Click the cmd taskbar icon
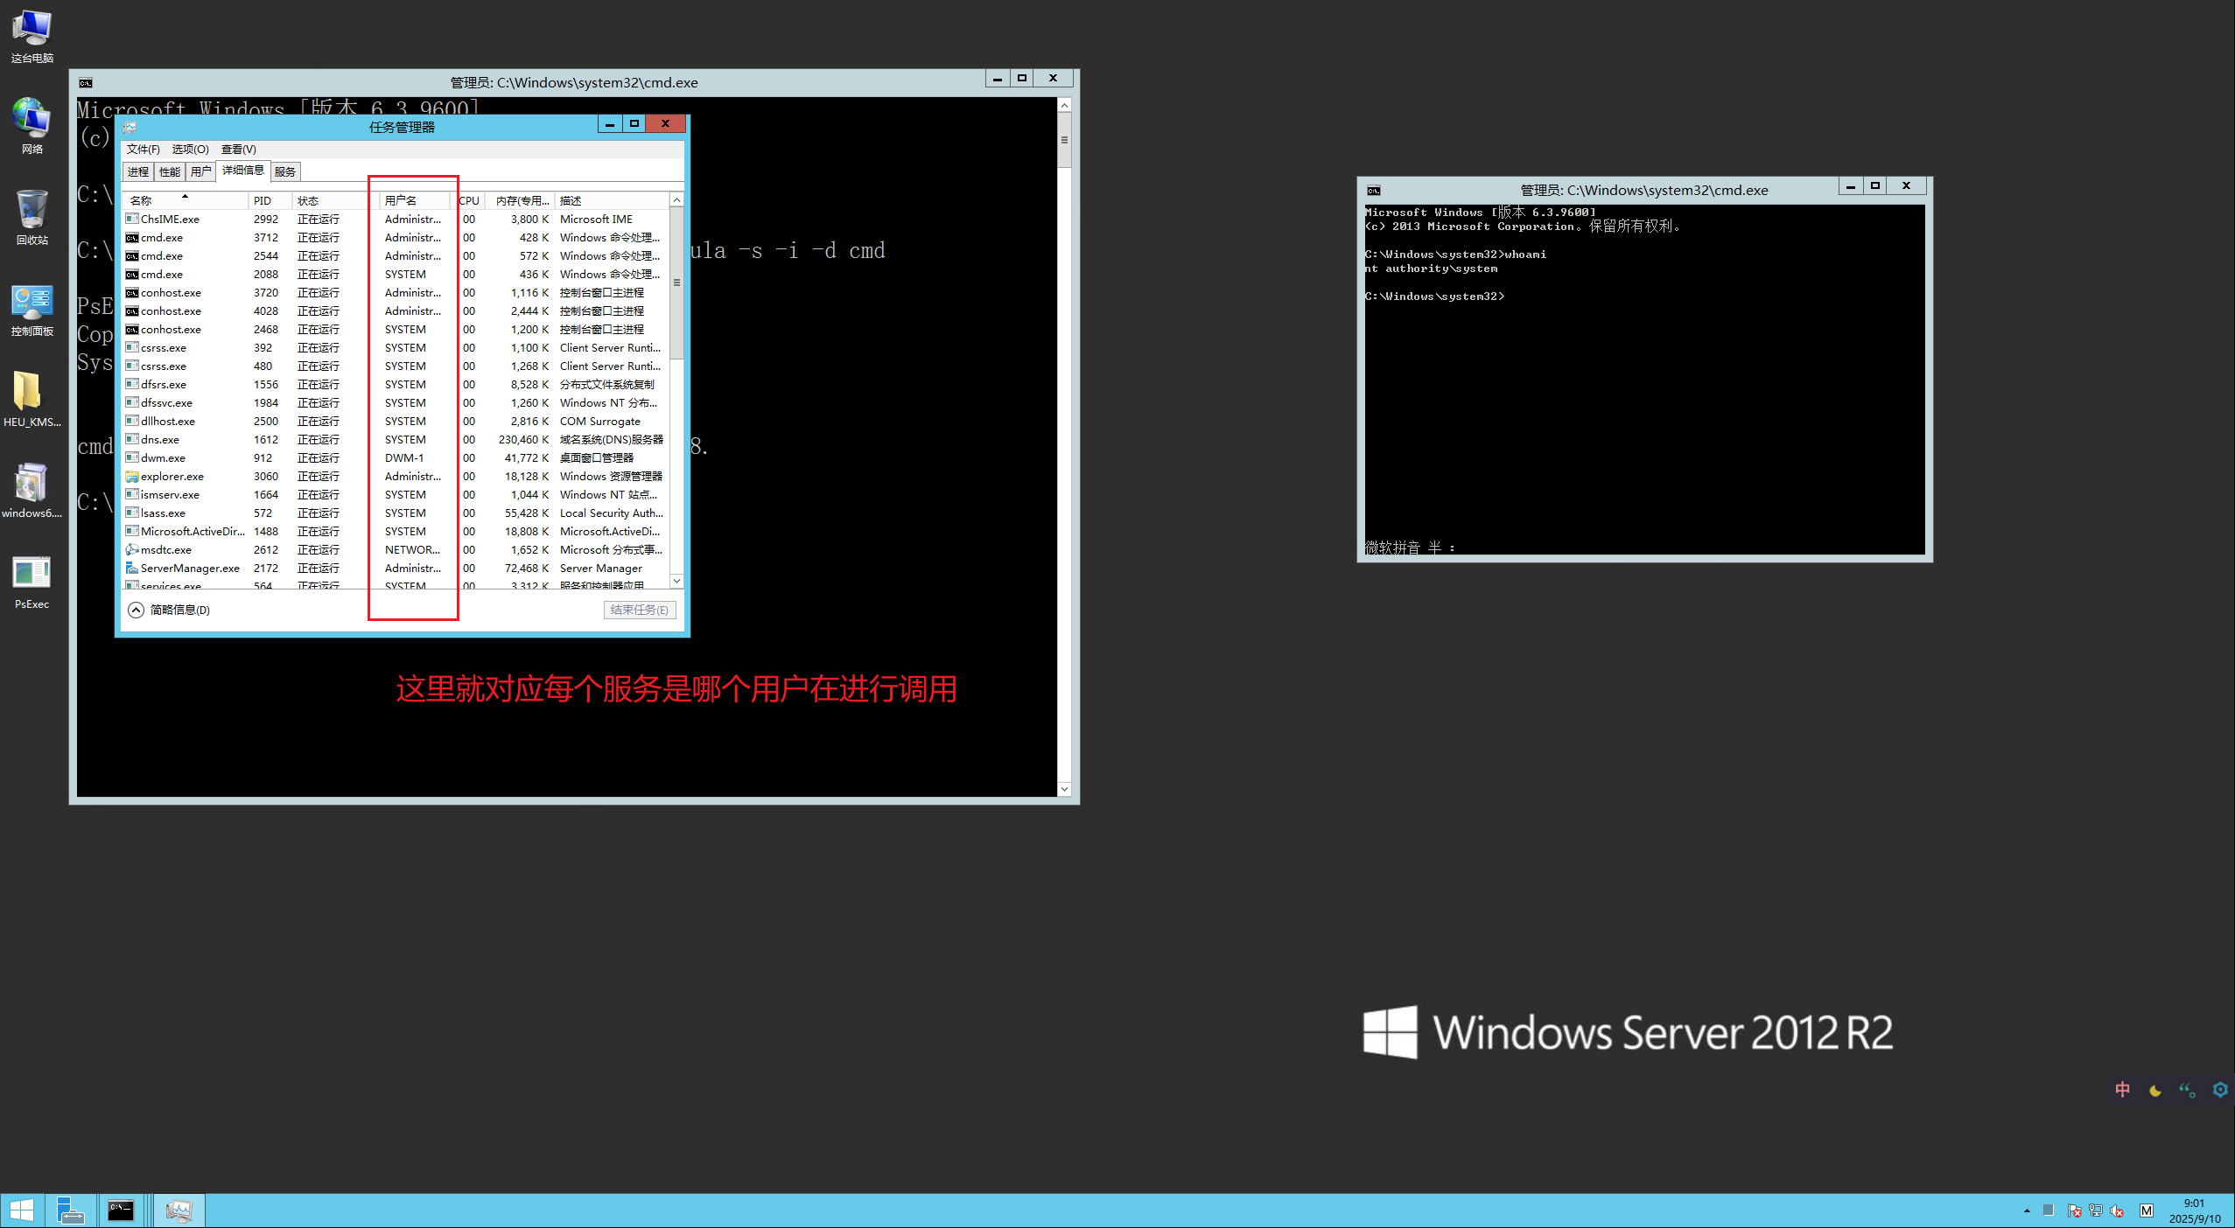 tap(121, 1211)
